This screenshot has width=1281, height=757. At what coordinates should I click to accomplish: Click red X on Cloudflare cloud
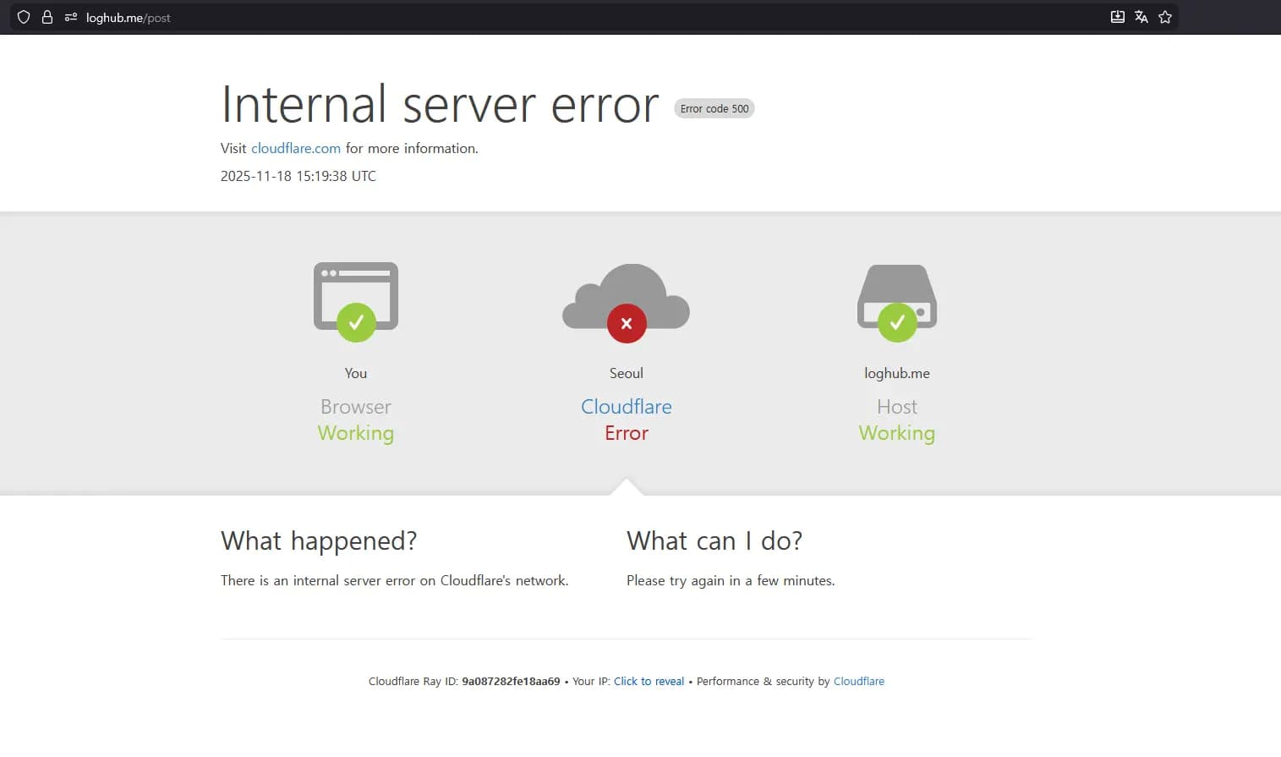[627, 323]
